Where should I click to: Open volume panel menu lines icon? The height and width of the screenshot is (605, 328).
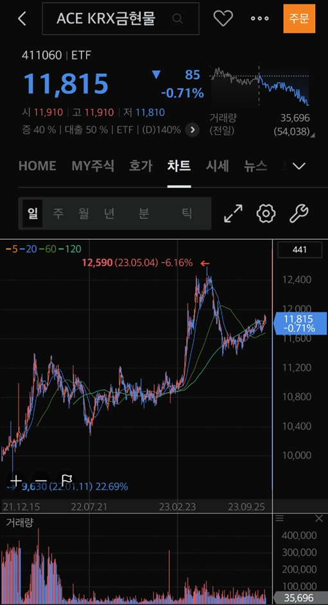coord(279,518)
